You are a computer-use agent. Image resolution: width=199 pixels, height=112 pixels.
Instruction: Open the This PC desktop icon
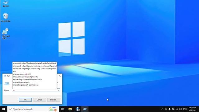pyautogui.click(x=6, y=3)
